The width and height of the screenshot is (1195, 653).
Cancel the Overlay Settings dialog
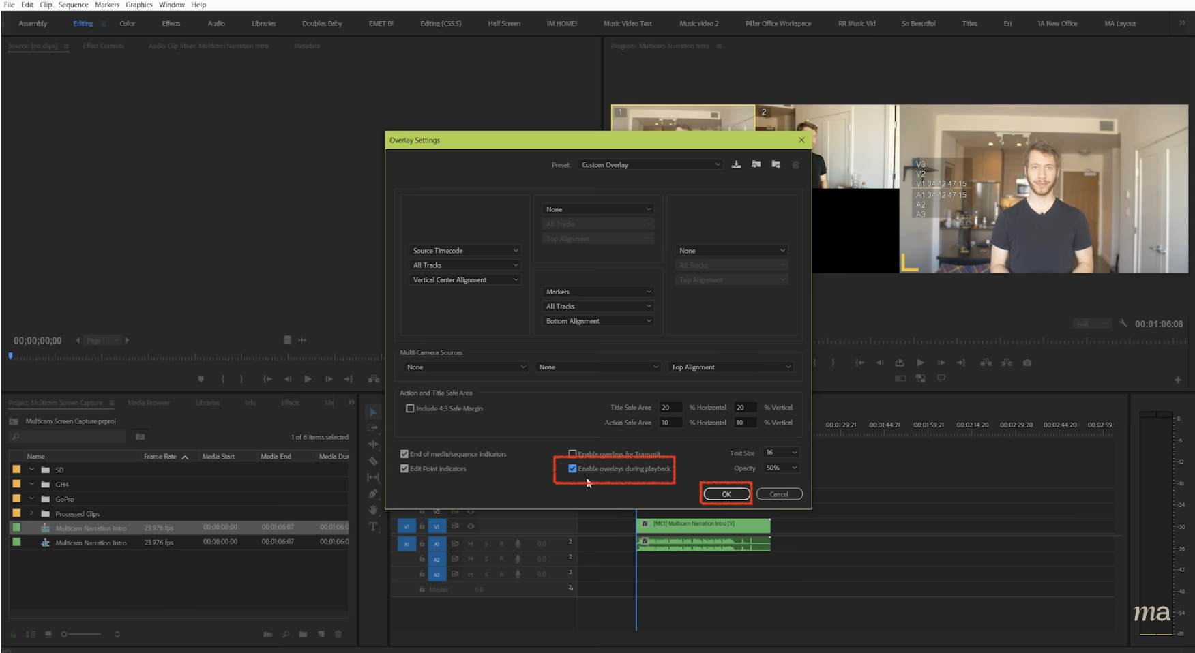tap(779, 494)
